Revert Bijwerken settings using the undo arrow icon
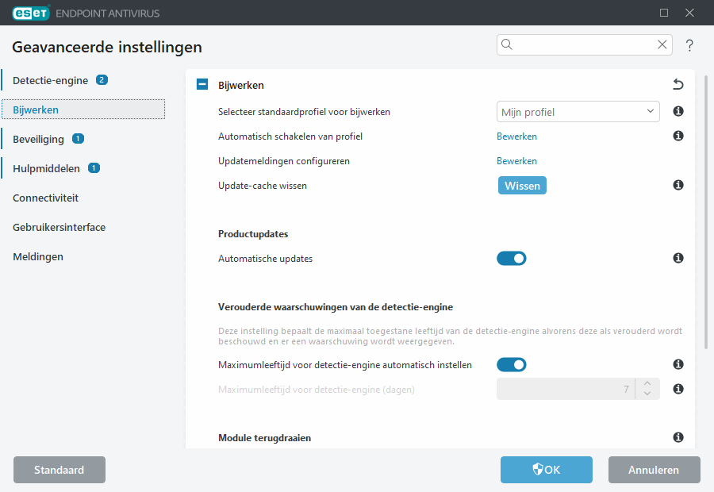 pos(678,84)
